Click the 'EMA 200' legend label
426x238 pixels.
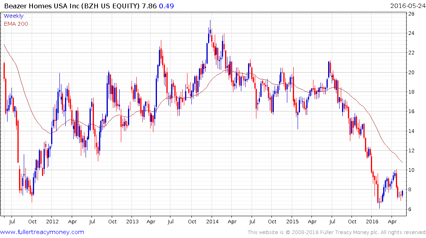point(16,24)
